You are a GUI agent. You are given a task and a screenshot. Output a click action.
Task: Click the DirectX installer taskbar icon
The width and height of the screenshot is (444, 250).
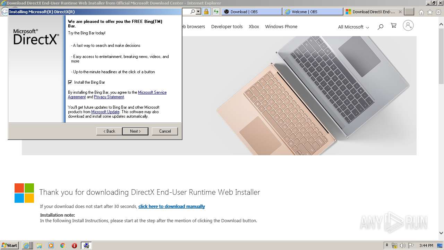[86, 245]
